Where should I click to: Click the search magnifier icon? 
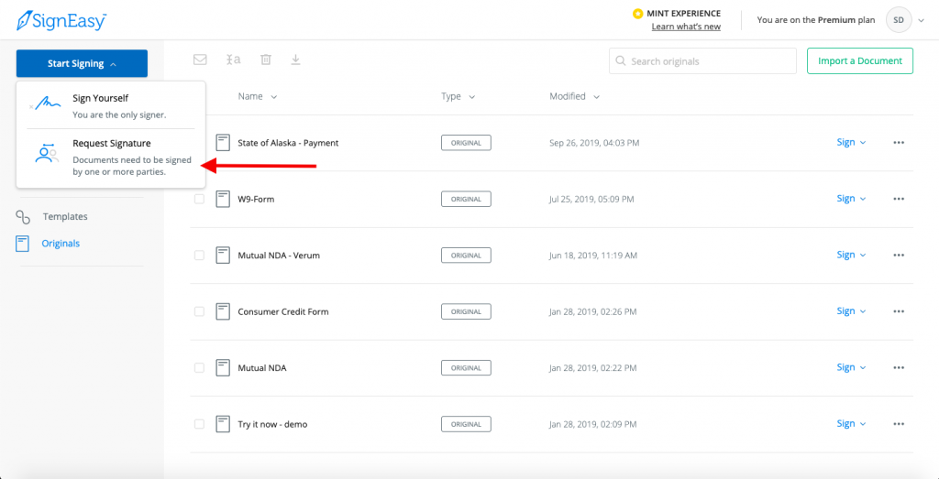point(621,61)
